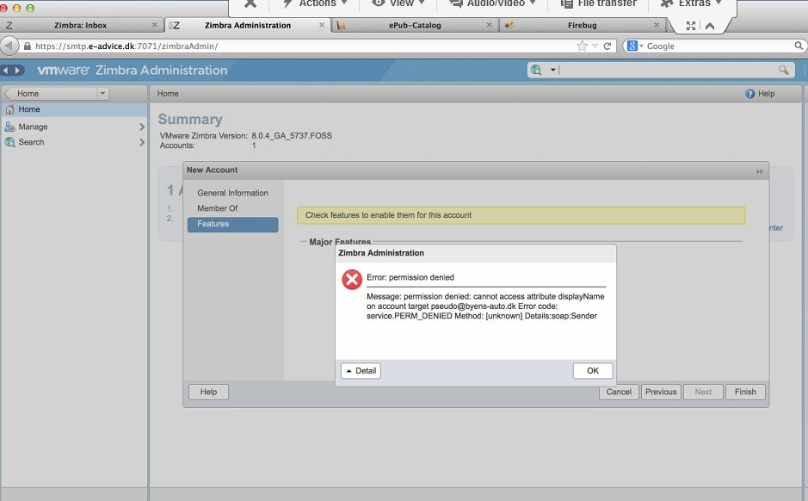This screenshot has width=808, height=501.
Task: Click the "Check features to enable them" notice
Action: (521, 215)
